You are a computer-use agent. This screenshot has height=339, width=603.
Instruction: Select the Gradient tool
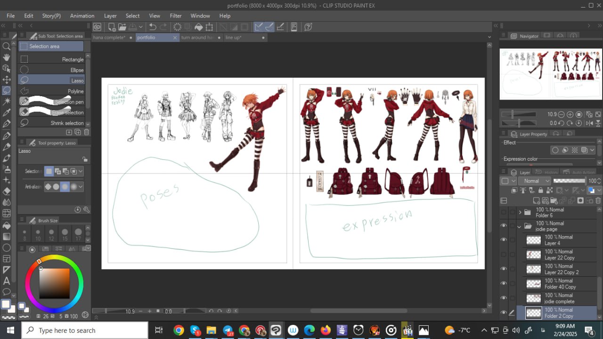tap(7, 236)
